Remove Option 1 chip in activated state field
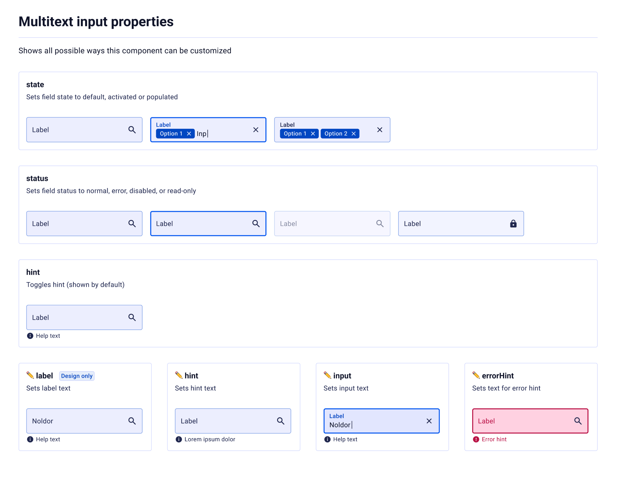Viewport: 617px width, 479px height. (x=189, y=134)
